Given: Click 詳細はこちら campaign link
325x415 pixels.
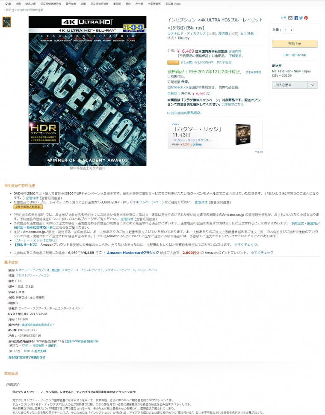Looking at the screenshot, I should pyautogui.click(x=234, y=104).
